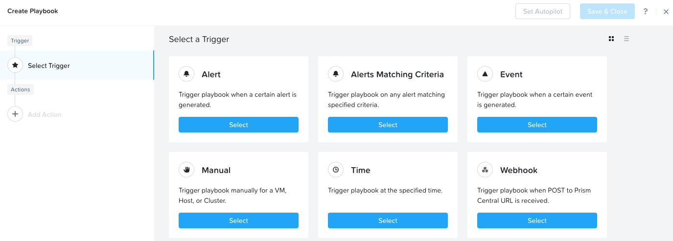Click the Time clock icon
673x241 pixels.
[336, 170]
